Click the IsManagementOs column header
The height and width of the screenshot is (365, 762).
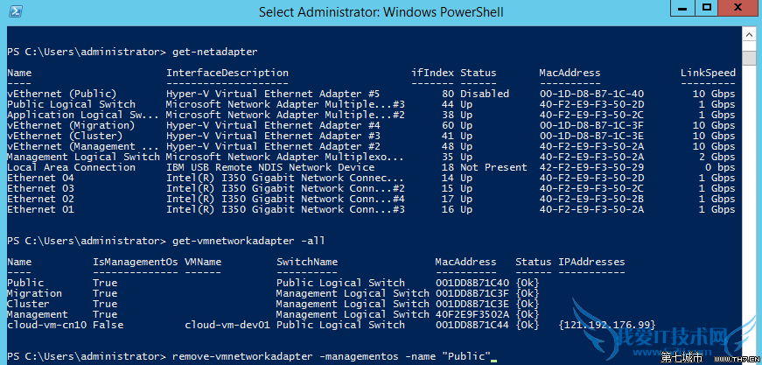coord(135,262)
